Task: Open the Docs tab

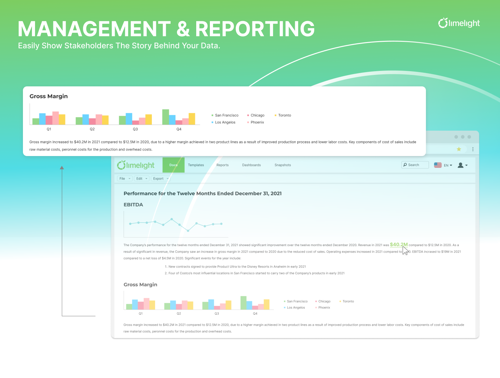Action: coord(174,165)
